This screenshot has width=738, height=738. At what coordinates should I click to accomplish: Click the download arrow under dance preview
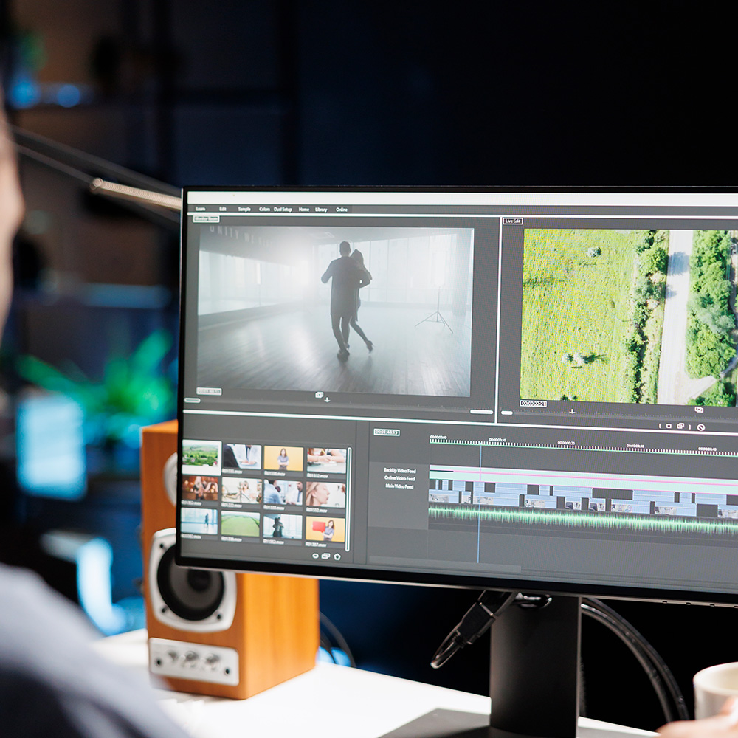pyautogui.click(x=327, y=400)
